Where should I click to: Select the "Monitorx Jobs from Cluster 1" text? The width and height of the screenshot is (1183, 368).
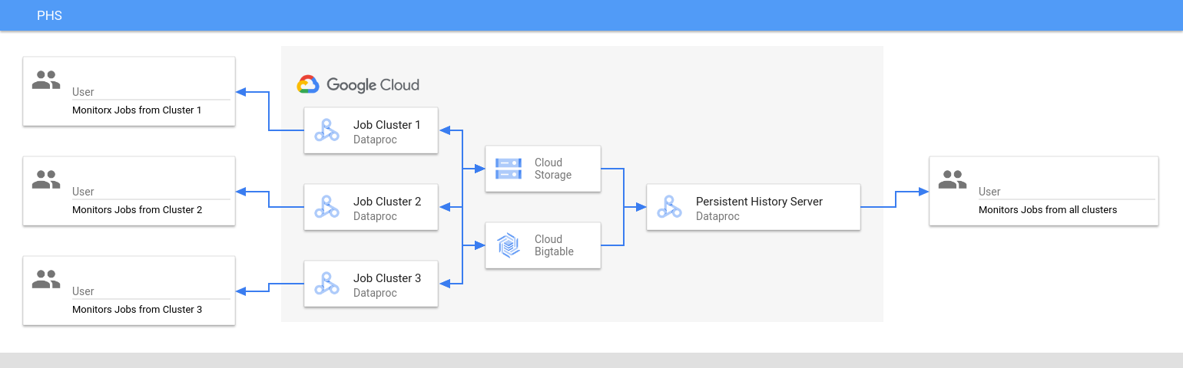(137, 110)
